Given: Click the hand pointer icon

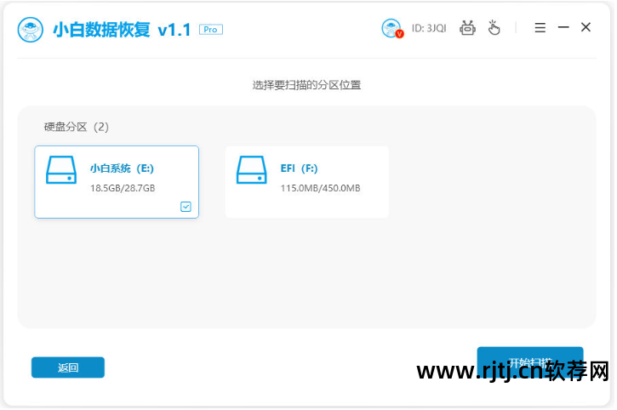Looking at the screenshot, I should coord(494,28).
